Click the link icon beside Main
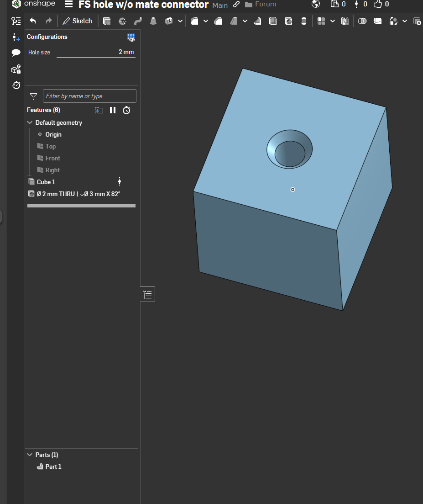423x504 pixels. pyautogui.click(x=236, y=4)
